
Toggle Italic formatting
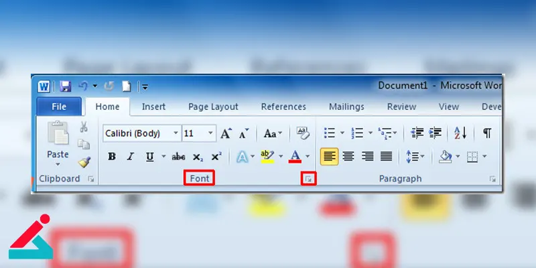130,157
